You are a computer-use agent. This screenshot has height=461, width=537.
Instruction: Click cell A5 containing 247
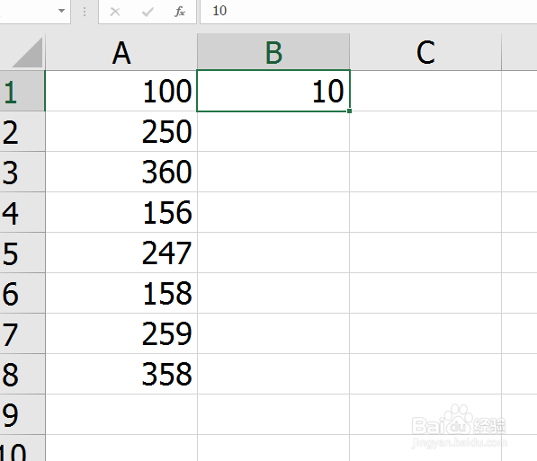pyautogui.click(x=121, y=253)
